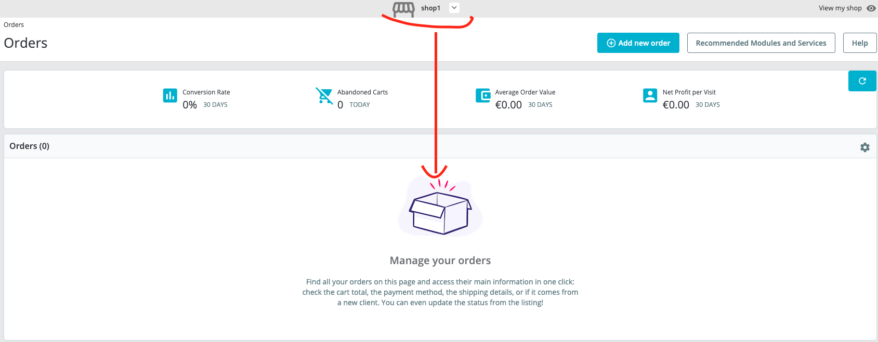
Task: Refresh the KPI dashboard statistics
Action: 862,81
